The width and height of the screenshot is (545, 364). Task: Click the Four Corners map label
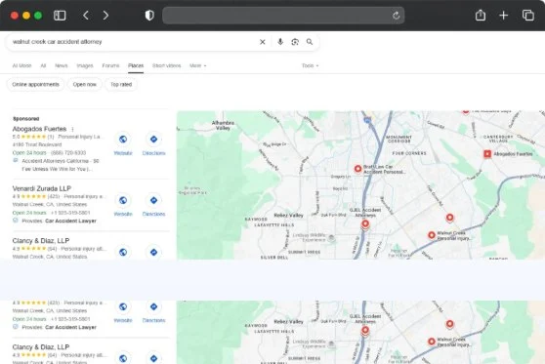pos(409,153)
